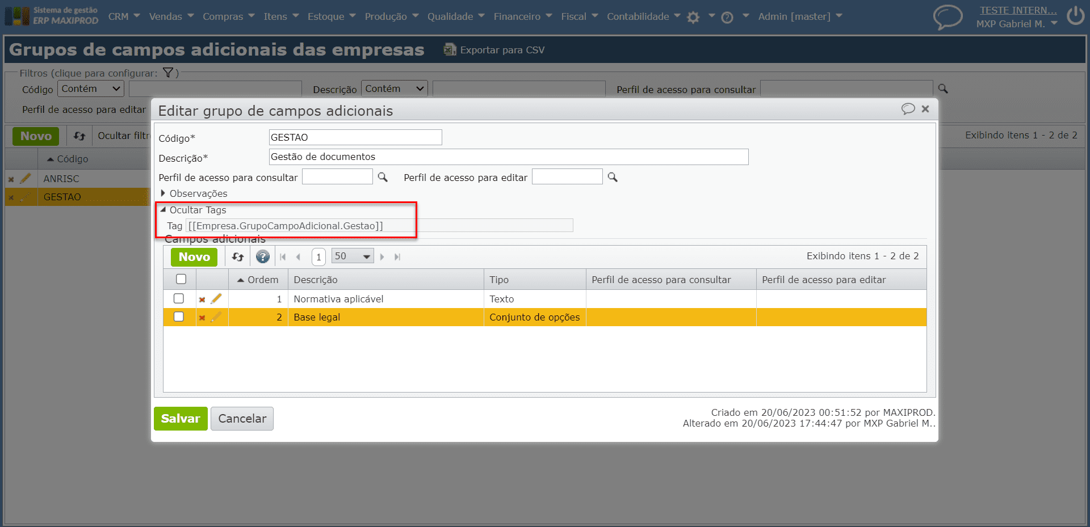
Task: Delete the Normativa aplicável row
Action: (202, 300)
